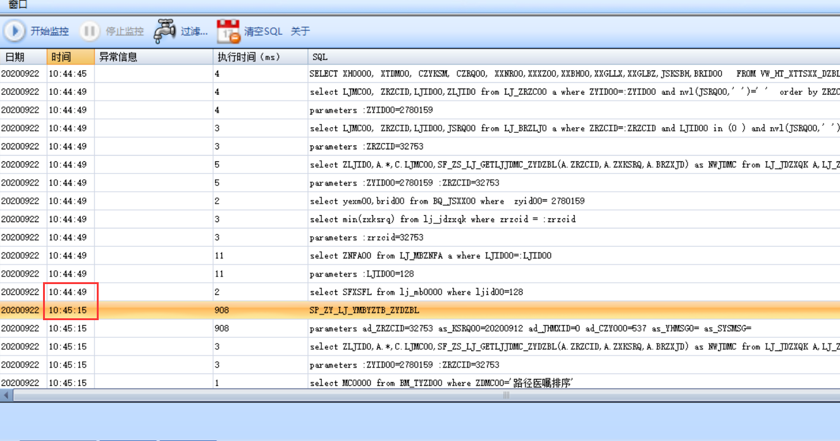The height and width of the screenshot is (441, 840).
Task: Open the 关于 about item
Action: pyautogui.click(x=300, y=31)
